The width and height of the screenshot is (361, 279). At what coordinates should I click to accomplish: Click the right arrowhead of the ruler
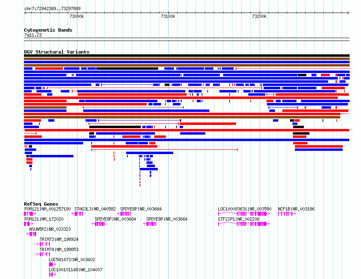pos(348,13)
